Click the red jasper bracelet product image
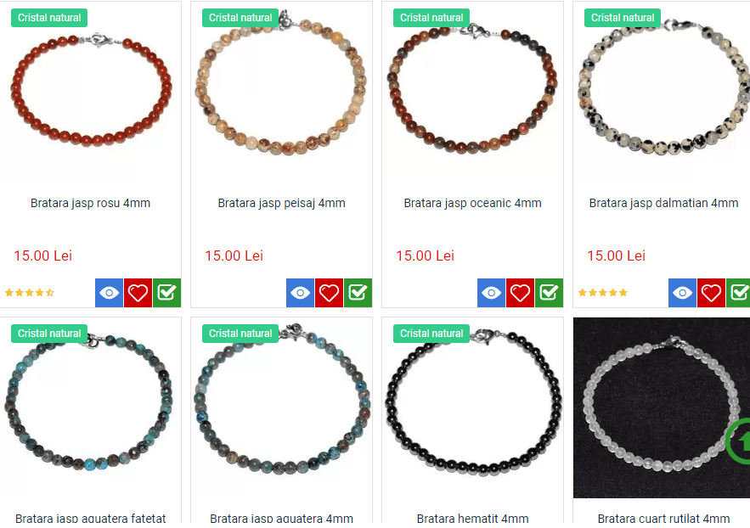The width and height of the screenshot is (750, 528). 91,91
